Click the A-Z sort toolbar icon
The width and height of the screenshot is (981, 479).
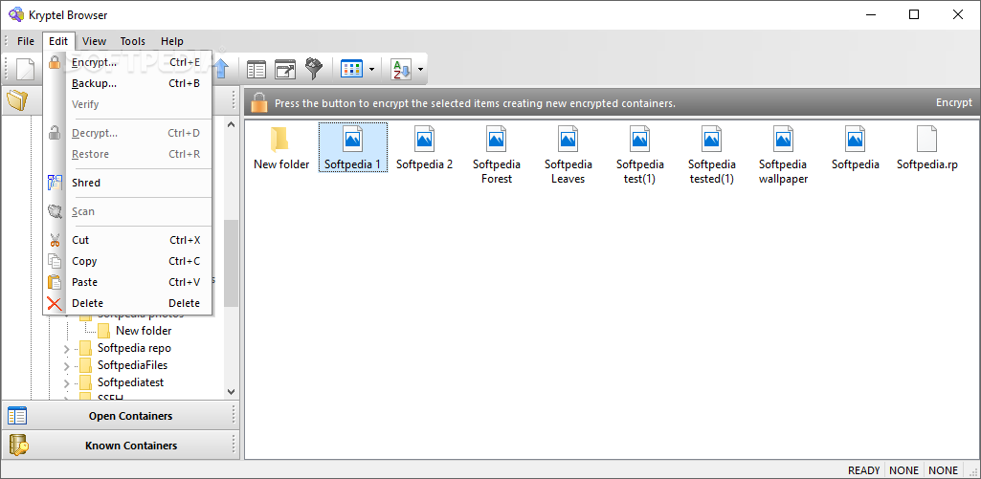point(401,69)
